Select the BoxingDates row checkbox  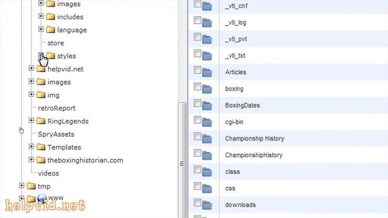pos(197,103)
